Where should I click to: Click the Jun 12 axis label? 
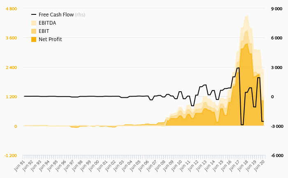(193, 166)
